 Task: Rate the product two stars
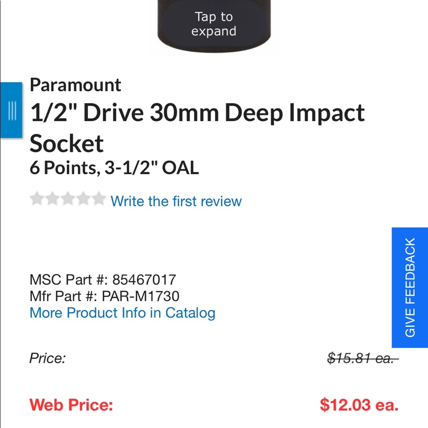[52, 199]
